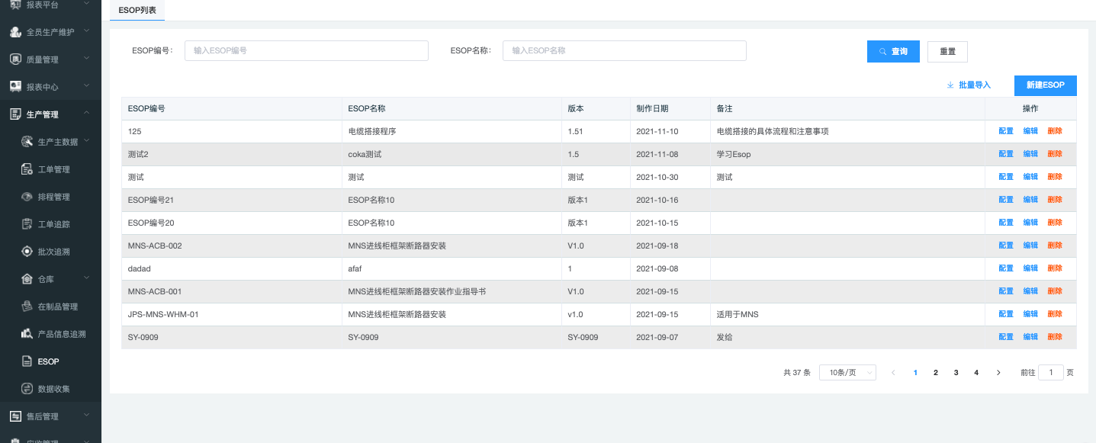1096x443 pixels.
Task: Click the 排程管理 eye icon
Action: [x=27, y=197]
